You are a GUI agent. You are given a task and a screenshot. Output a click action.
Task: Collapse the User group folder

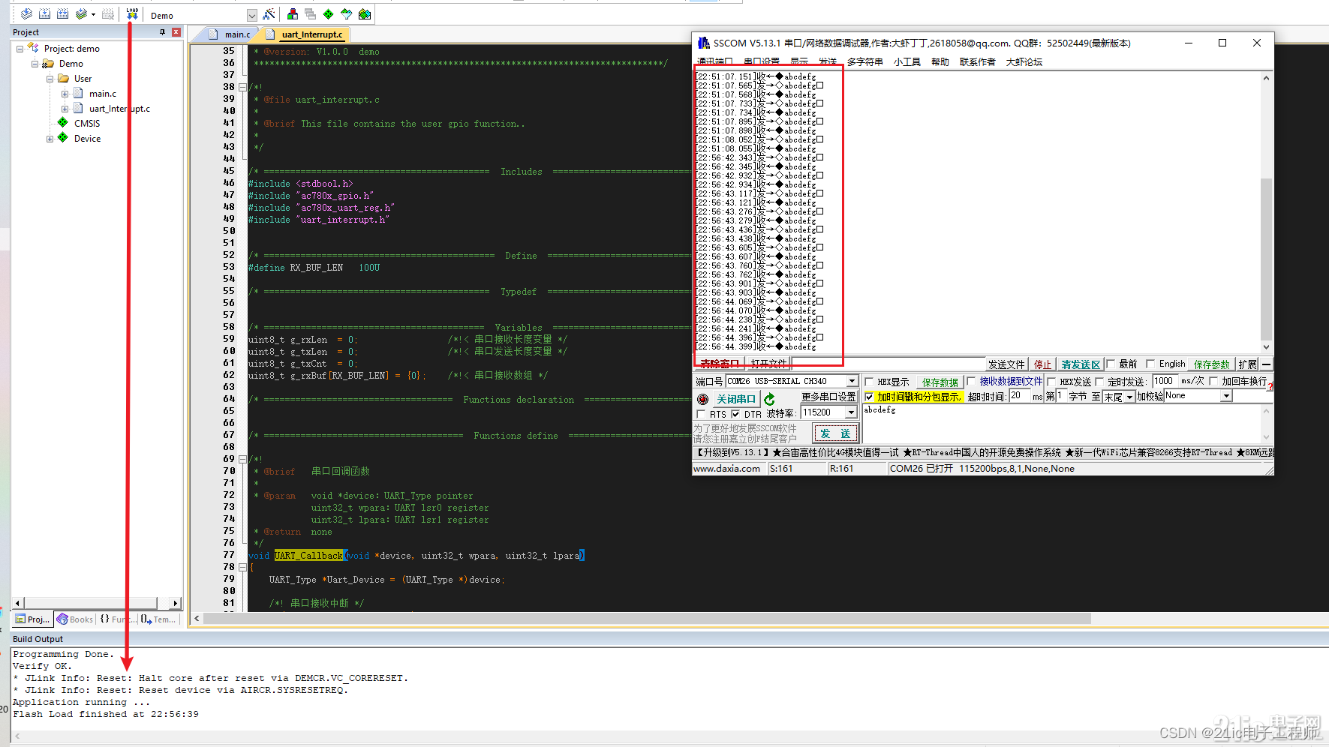click(x=50, y=79)
